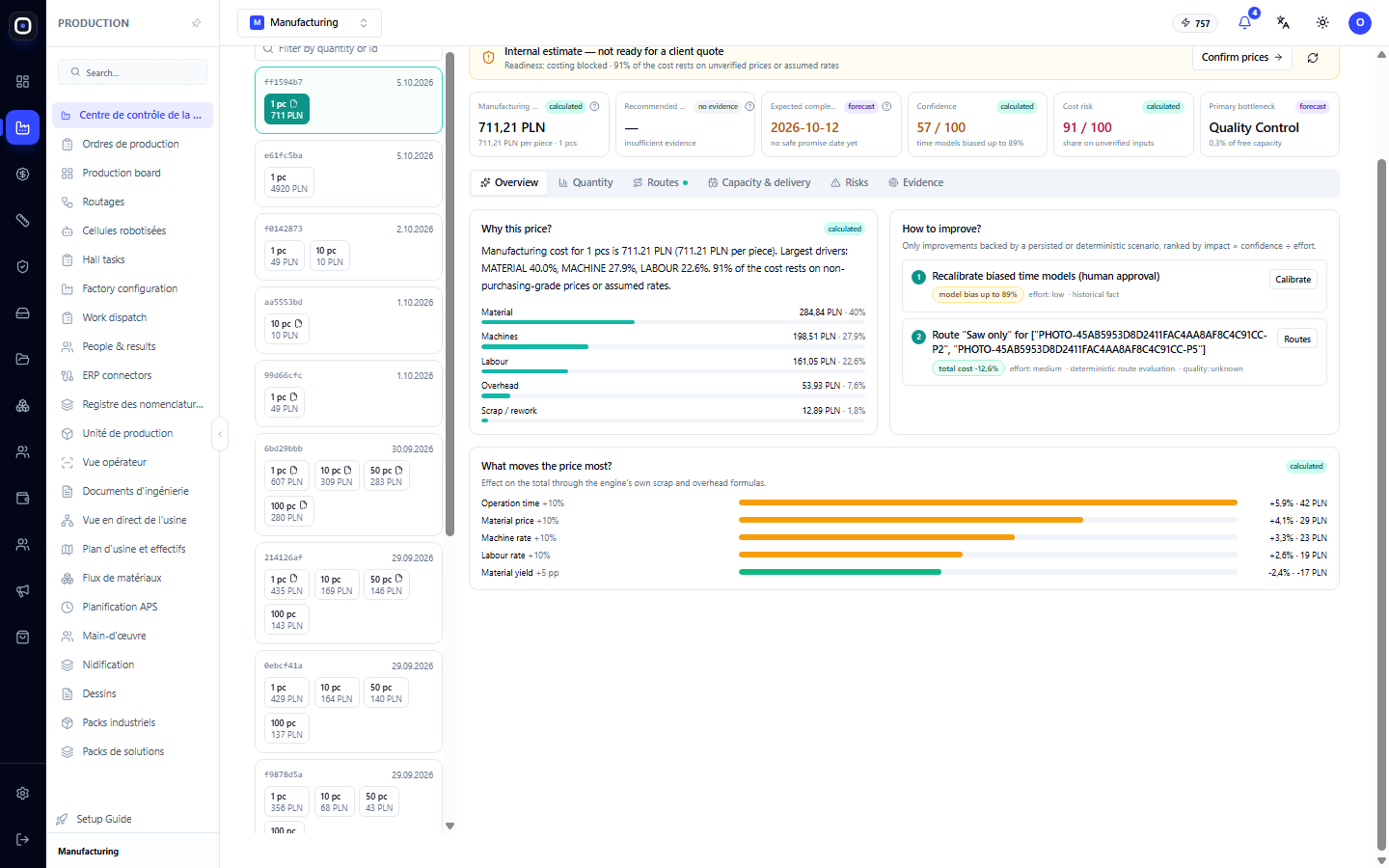Viewport: 1389px width, 868px height.
Task: Pin the PRODUCTION sidebar panel
Action: (x=197, y=23)
